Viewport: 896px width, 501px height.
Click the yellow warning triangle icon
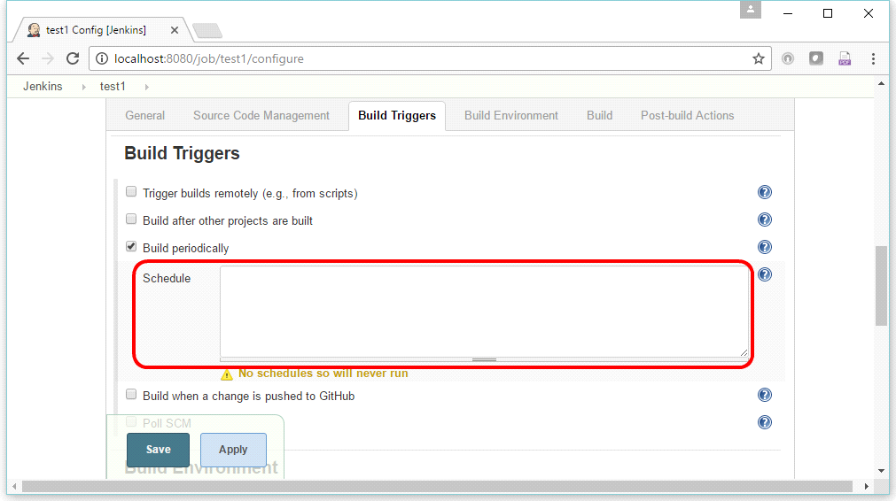point(227,374)
